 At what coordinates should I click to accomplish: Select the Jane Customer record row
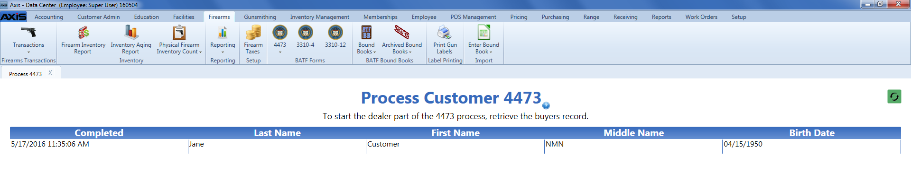point(455,144)
